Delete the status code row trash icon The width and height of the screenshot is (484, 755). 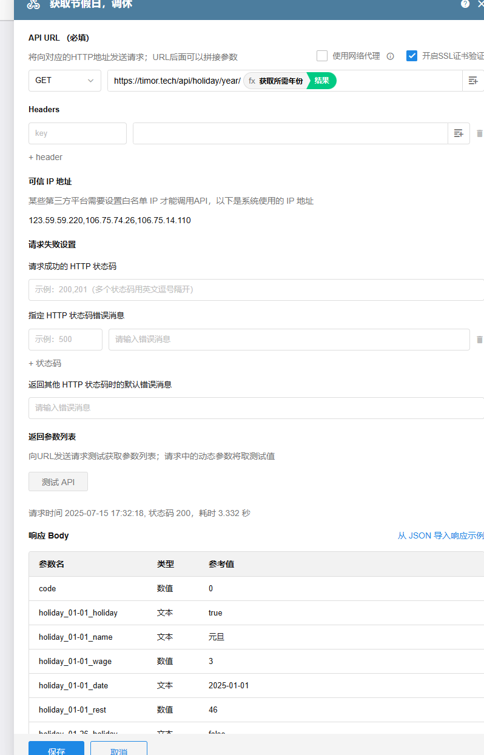(479, 340)
